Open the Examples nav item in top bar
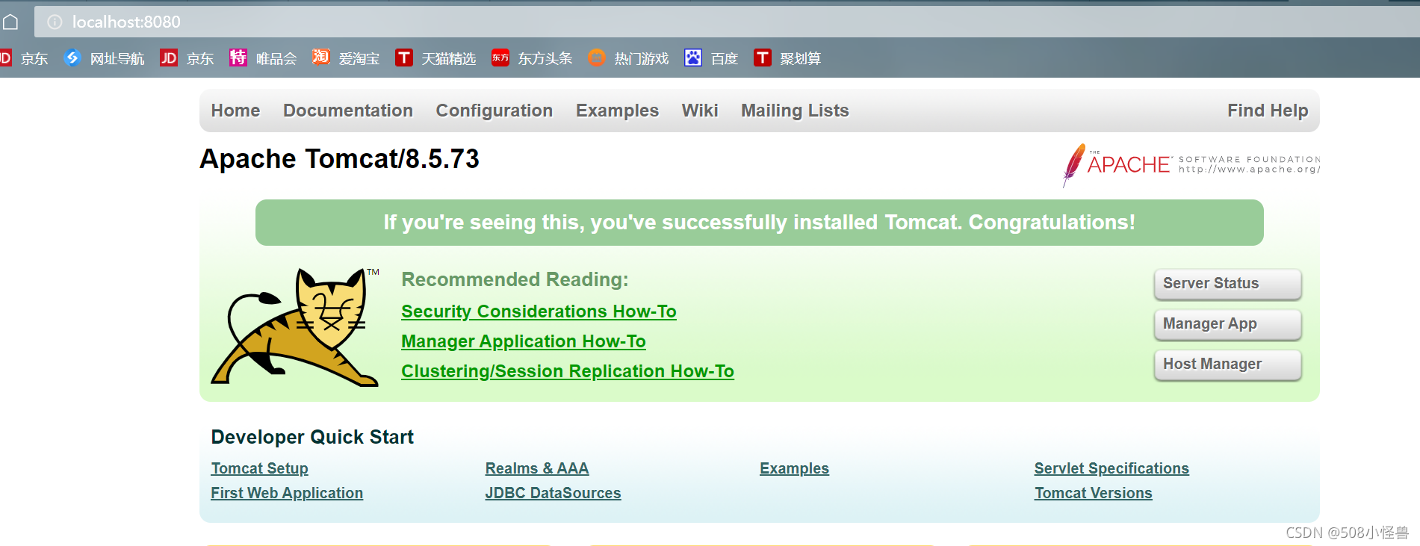This screenshot has height=546, width=1420. (617, 111)
